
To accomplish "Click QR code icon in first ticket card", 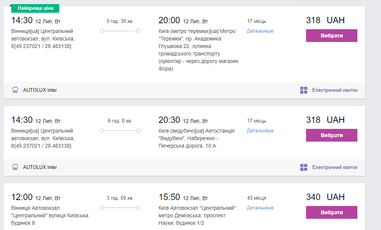I will 304,90.
